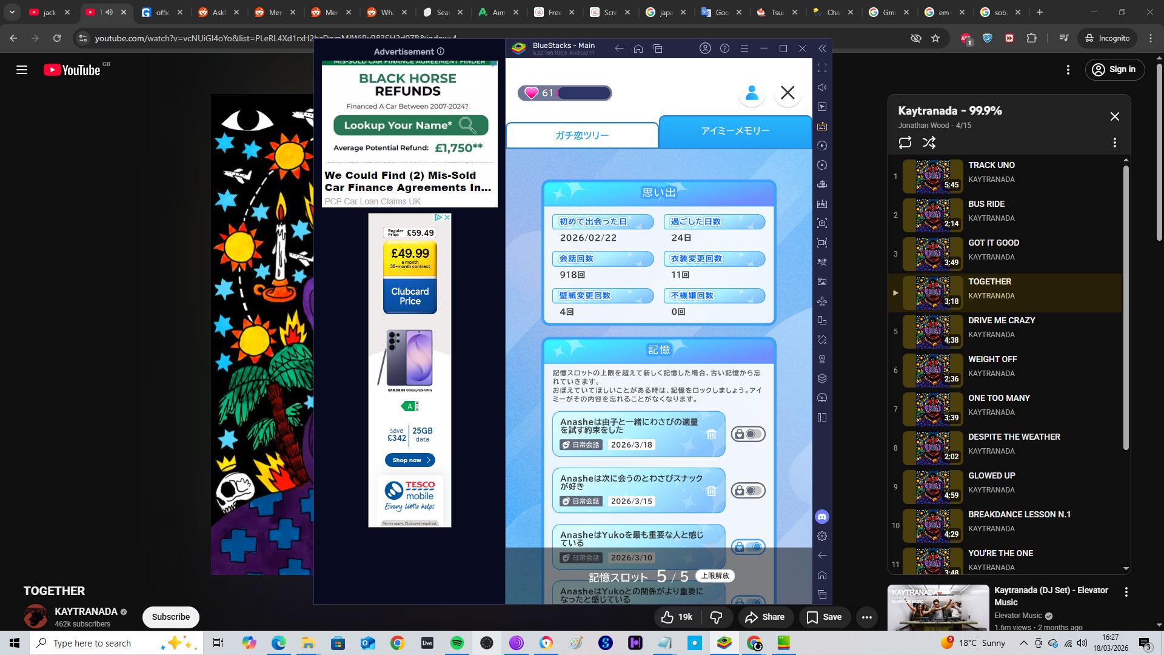Click the BlueStacks volume icon in sidebar
This screenshot has height=655, width=1164.
click(822, 87)
